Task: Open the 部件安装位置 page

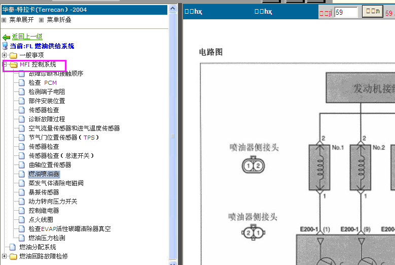Action: click(47, 101)
